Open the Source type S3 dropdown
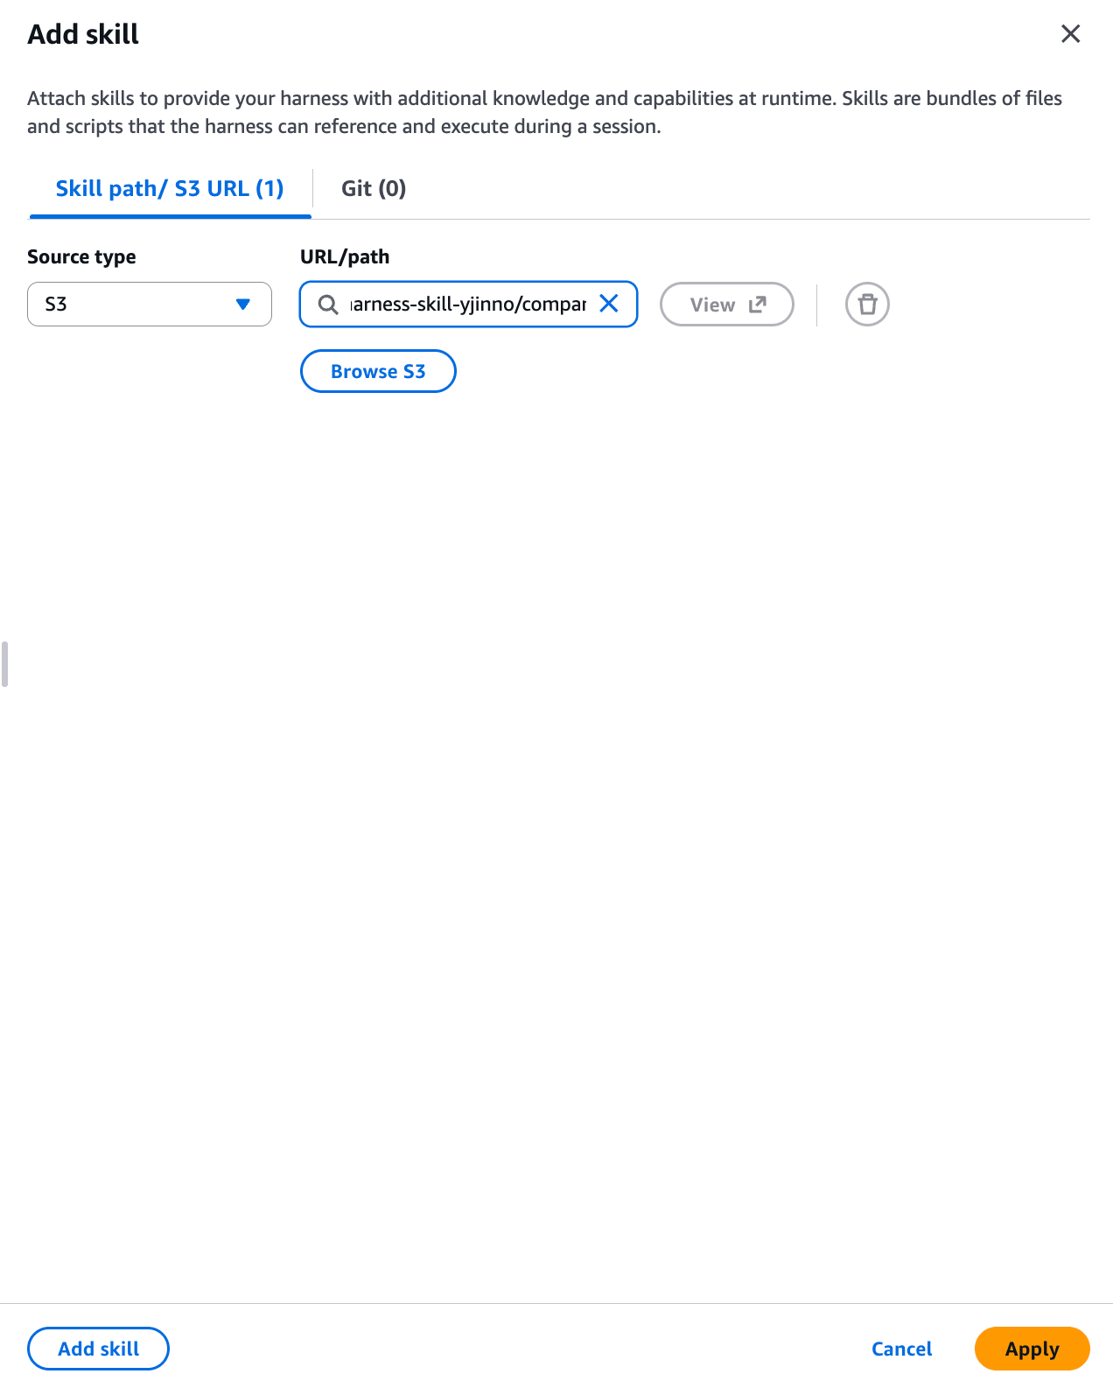Image resolution: width=1113 pixels, height=1395 pixels. [x=150, y=305]
